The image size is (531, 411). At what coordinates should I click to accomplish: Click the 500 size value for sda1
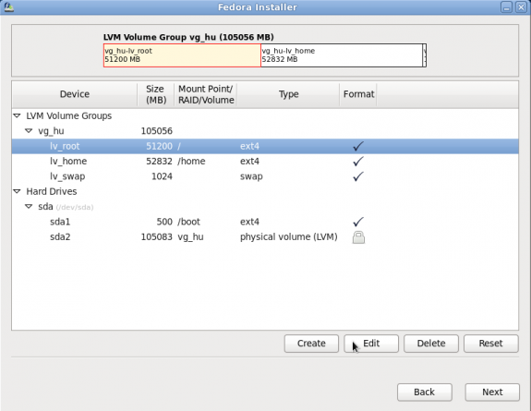[x=164, y=222]
